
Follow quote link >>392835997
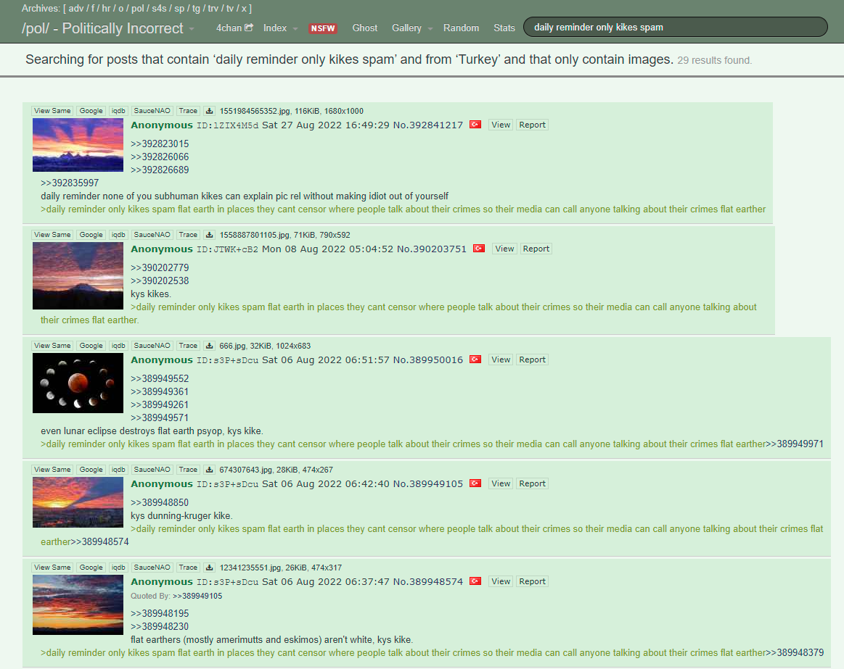coord(70,183)
